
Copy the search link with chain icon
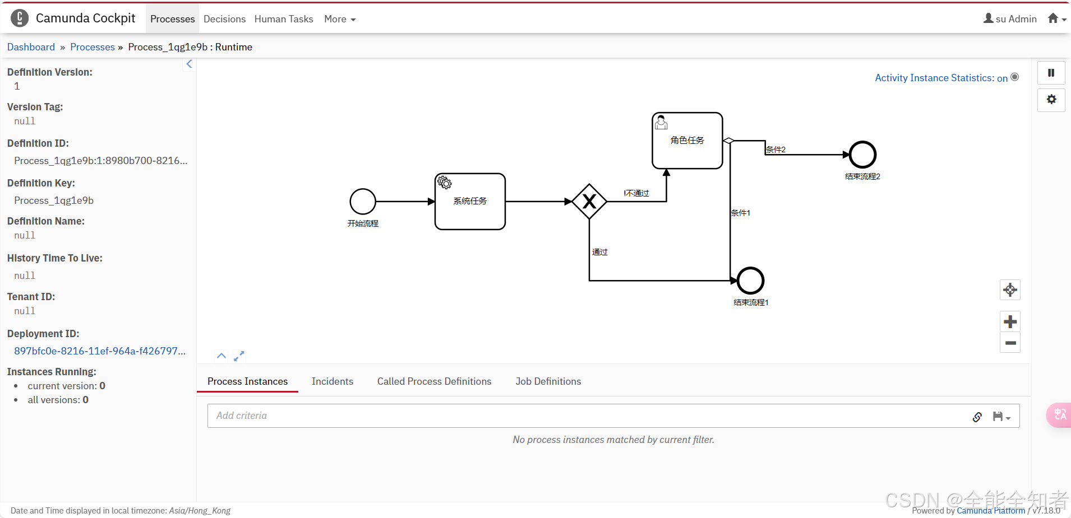click(977, 417)
